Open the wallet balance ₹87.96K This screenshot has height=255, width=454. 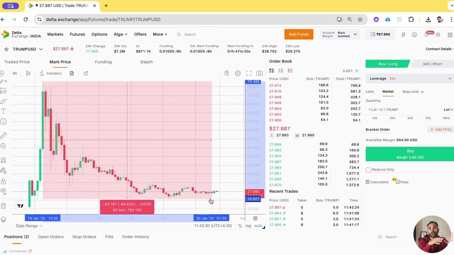pos(381,34)
